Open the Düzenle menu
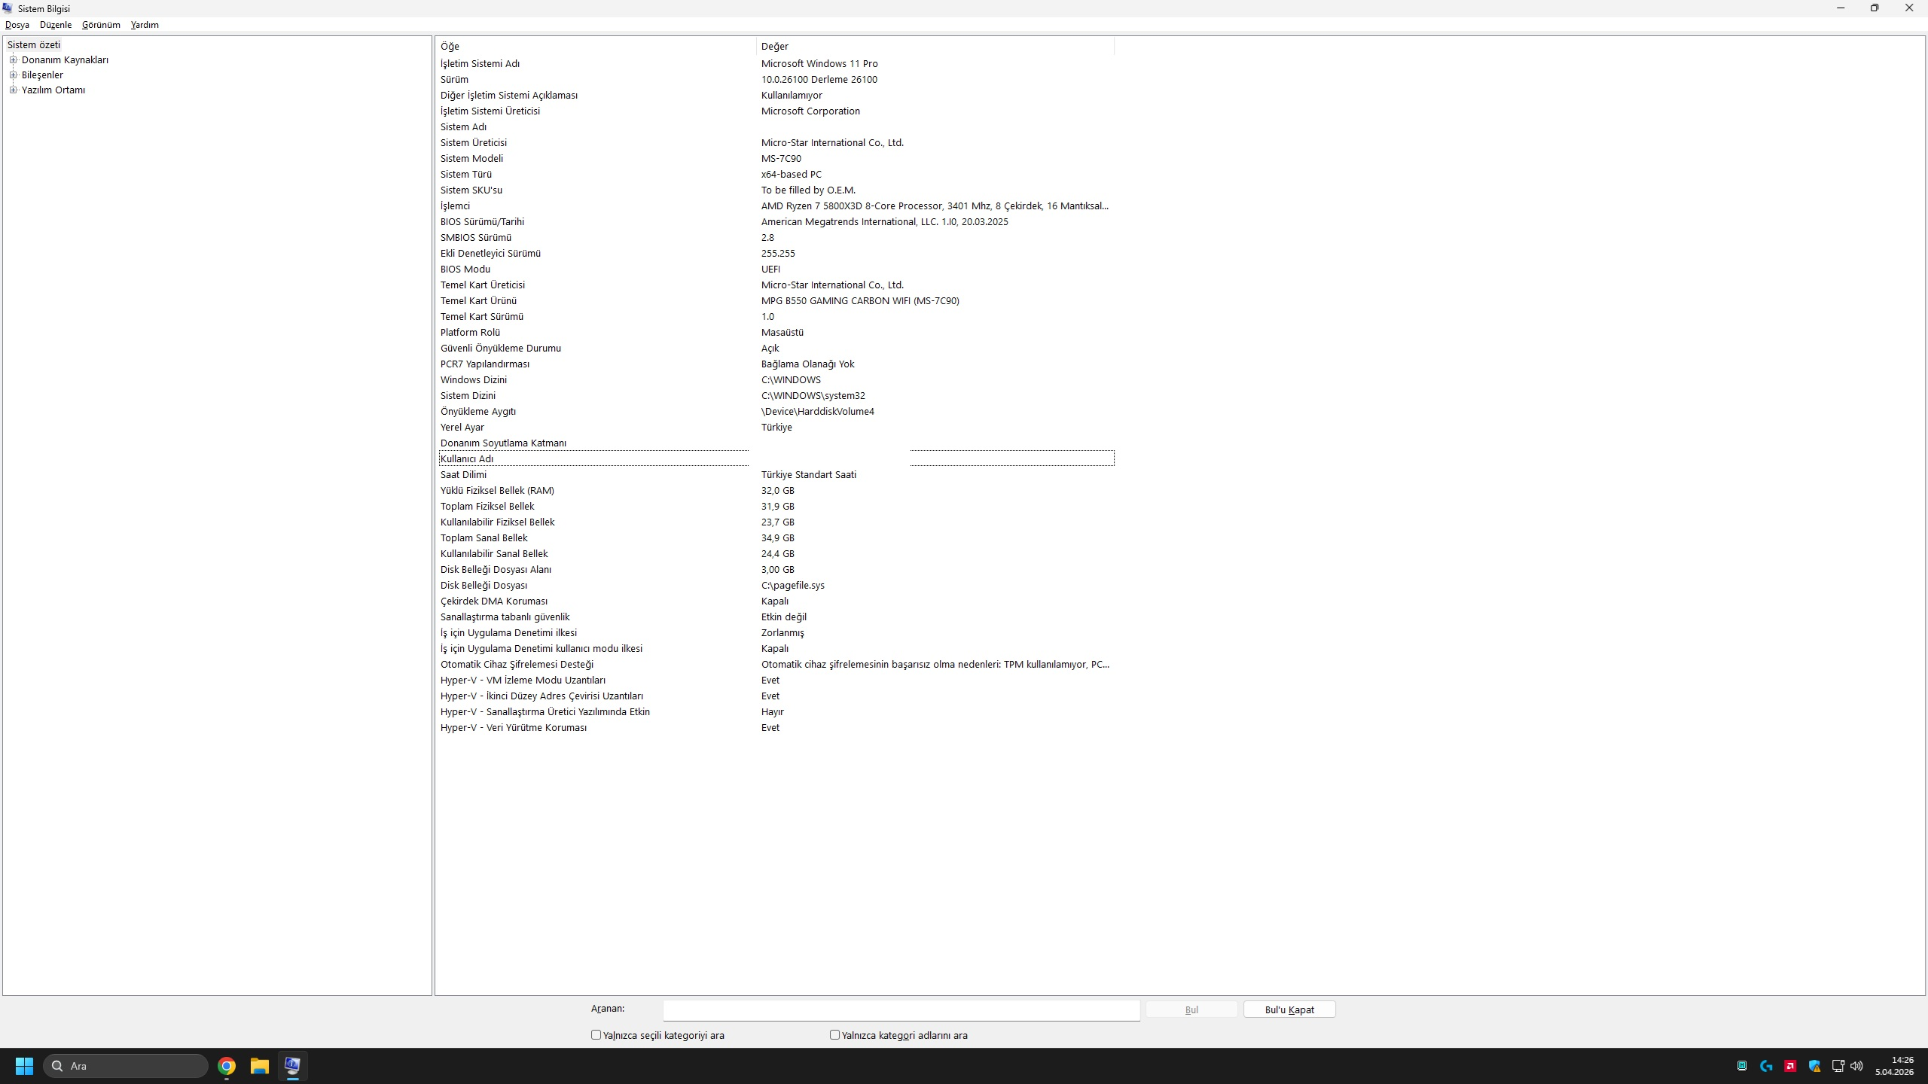This screenshot has width=1928, height=1084. click(56, 25)
